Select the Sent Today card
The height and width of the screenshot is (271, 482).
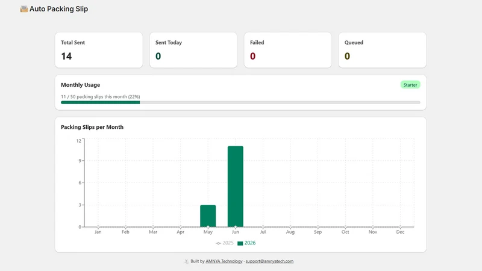193,50
